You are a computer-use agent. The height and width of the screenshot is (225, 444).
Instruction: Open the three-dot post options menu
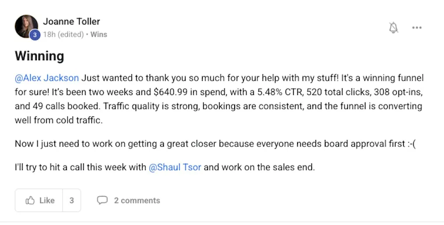(x=416, y=28)
